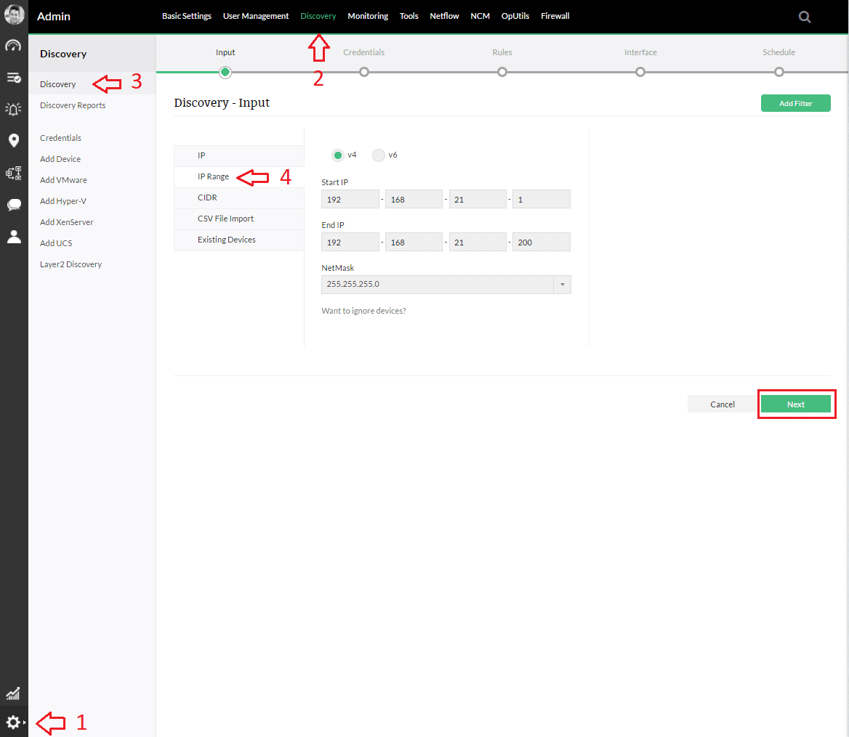Image resolution: width=849 pixels, height=737 pixels.
Task: Open the Netflow top menu
Action: pos(444,16)
